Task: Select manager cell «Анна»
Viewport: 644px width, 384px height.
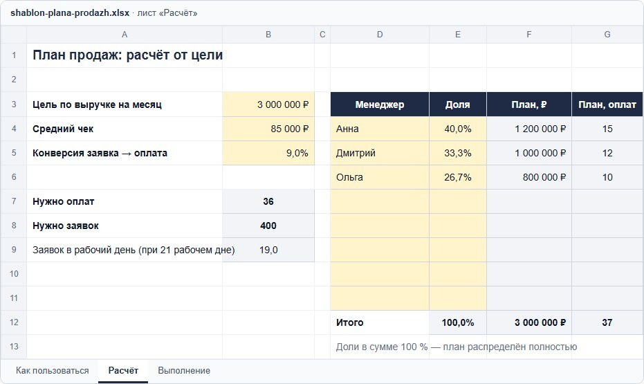Action: [380, 129]
